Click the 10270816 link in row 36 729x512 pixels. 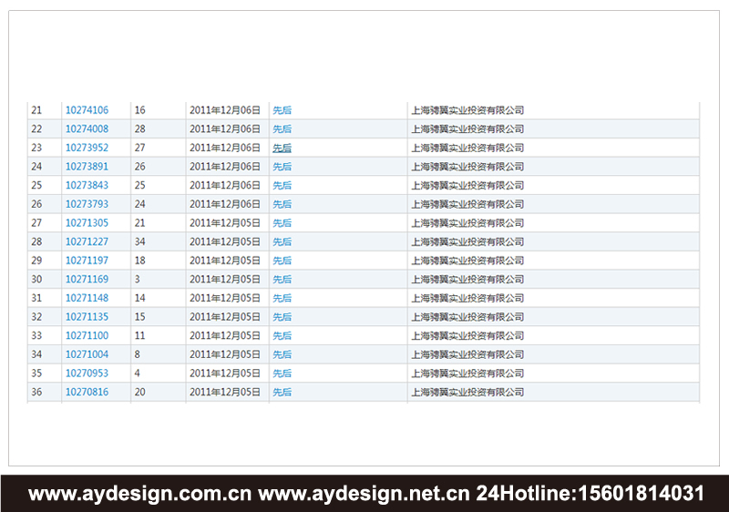pos(87,392)
